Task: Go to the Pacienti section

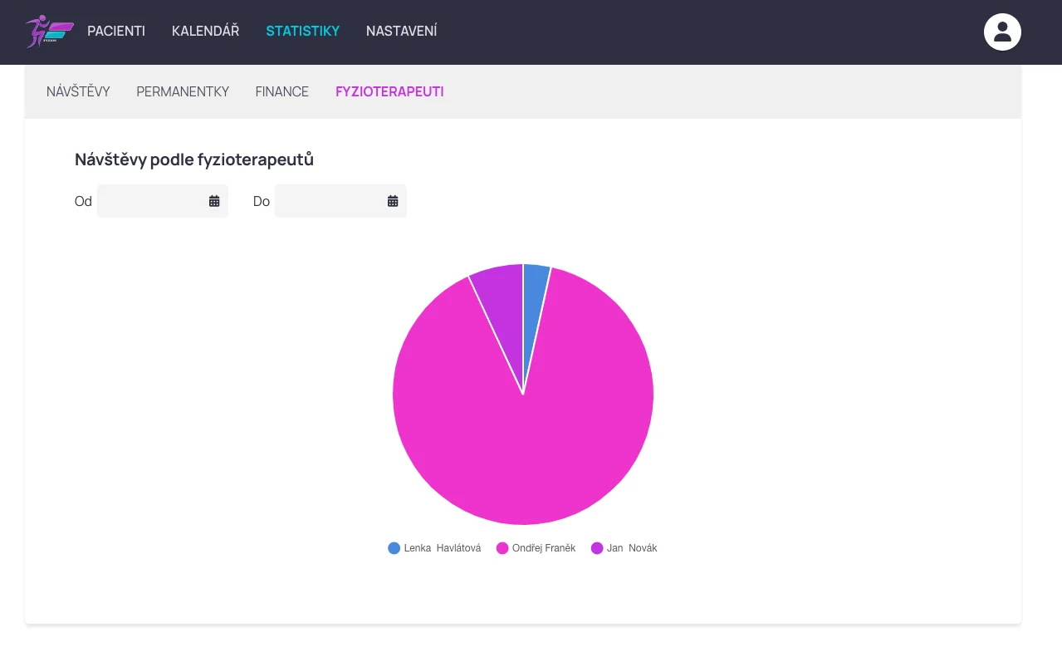Action: (x=116, y=32)
